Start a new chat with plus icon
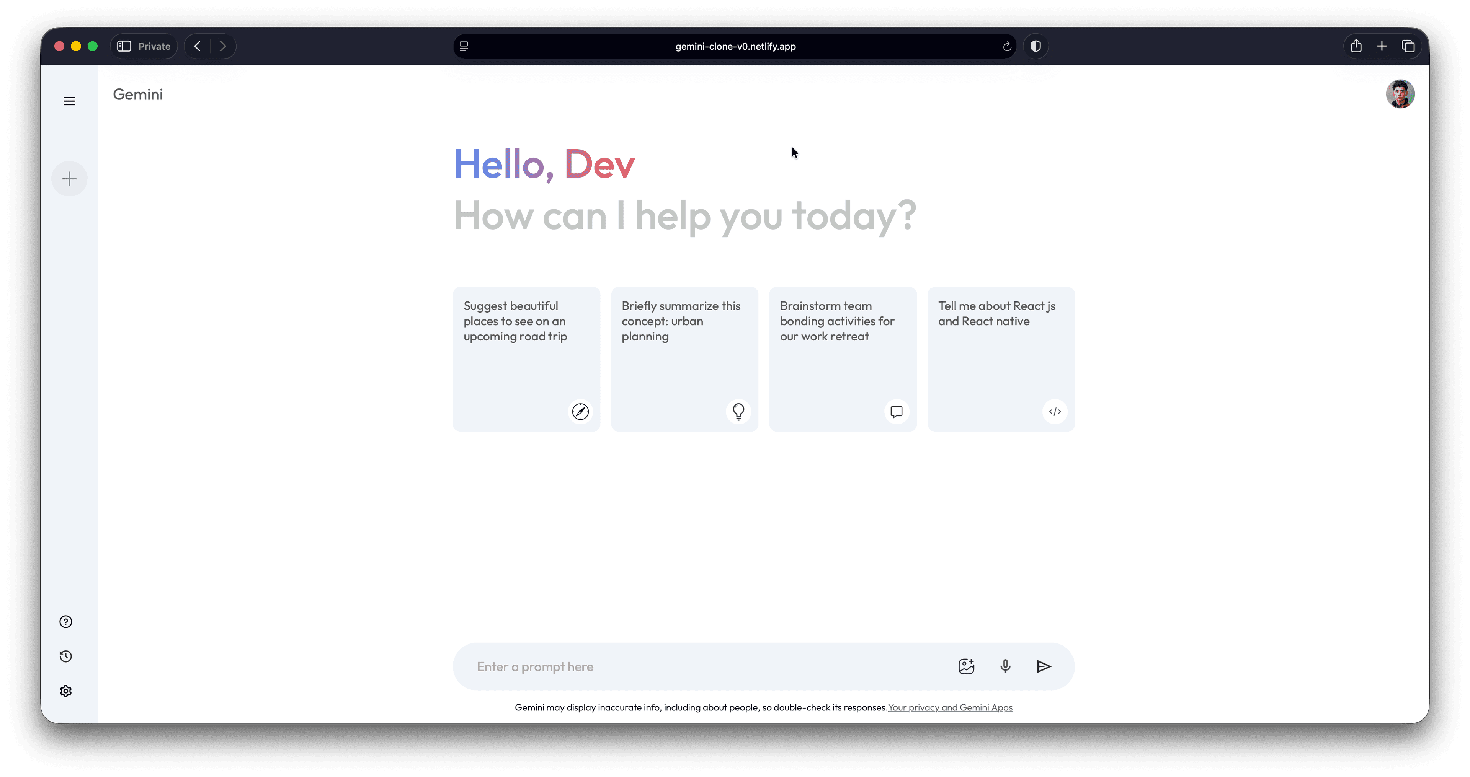The width and height of the screenshot is (1470, 777). click(x=69, y=179)
